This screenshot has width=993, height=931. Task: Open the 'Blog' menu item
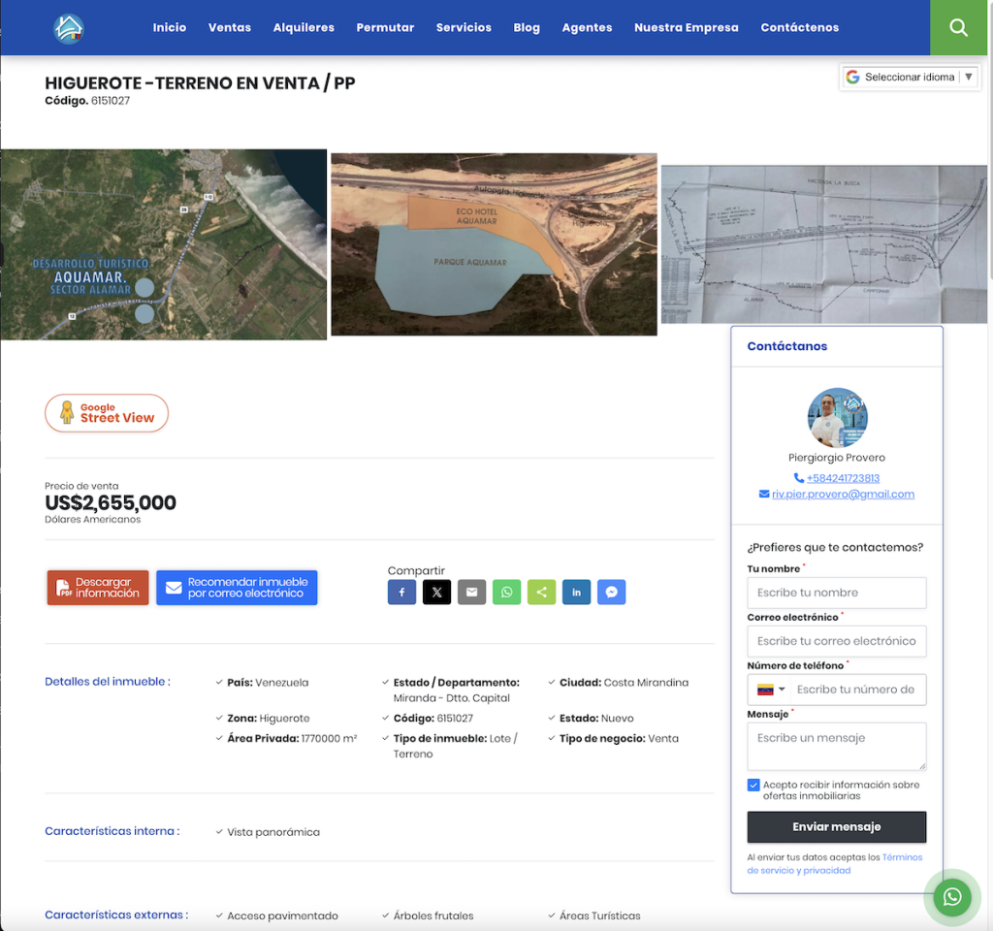click(527, 27)
